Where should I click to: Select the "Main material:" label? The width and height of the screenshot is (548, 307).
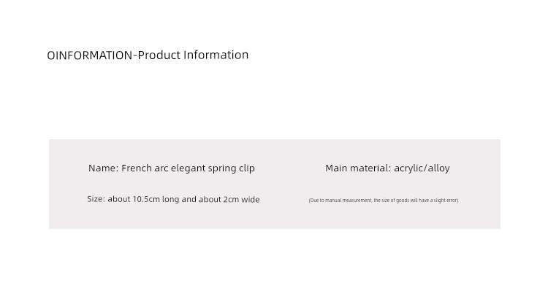pos(358,168)
